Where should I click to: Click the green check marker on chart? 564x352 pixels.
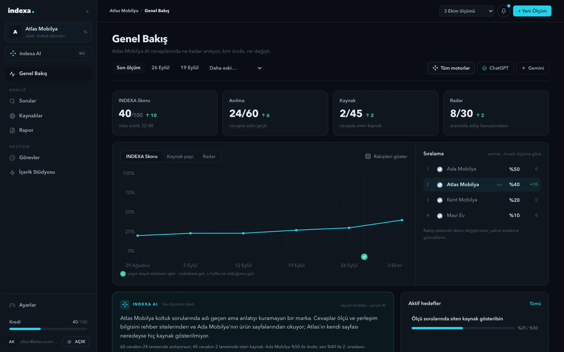(364, 257)
